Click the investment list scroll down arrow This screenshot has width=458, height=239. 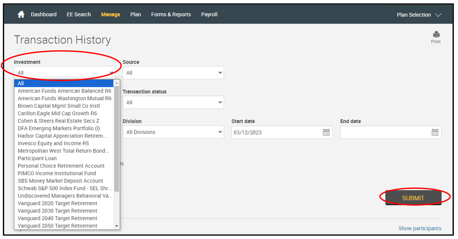tap(117, 226)
